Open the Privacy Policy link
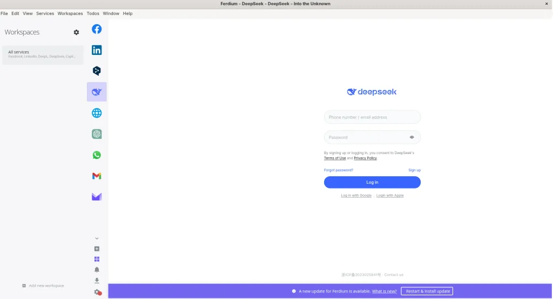The height and width of the screenshot is (299, 553). click(x=365, y=158)
